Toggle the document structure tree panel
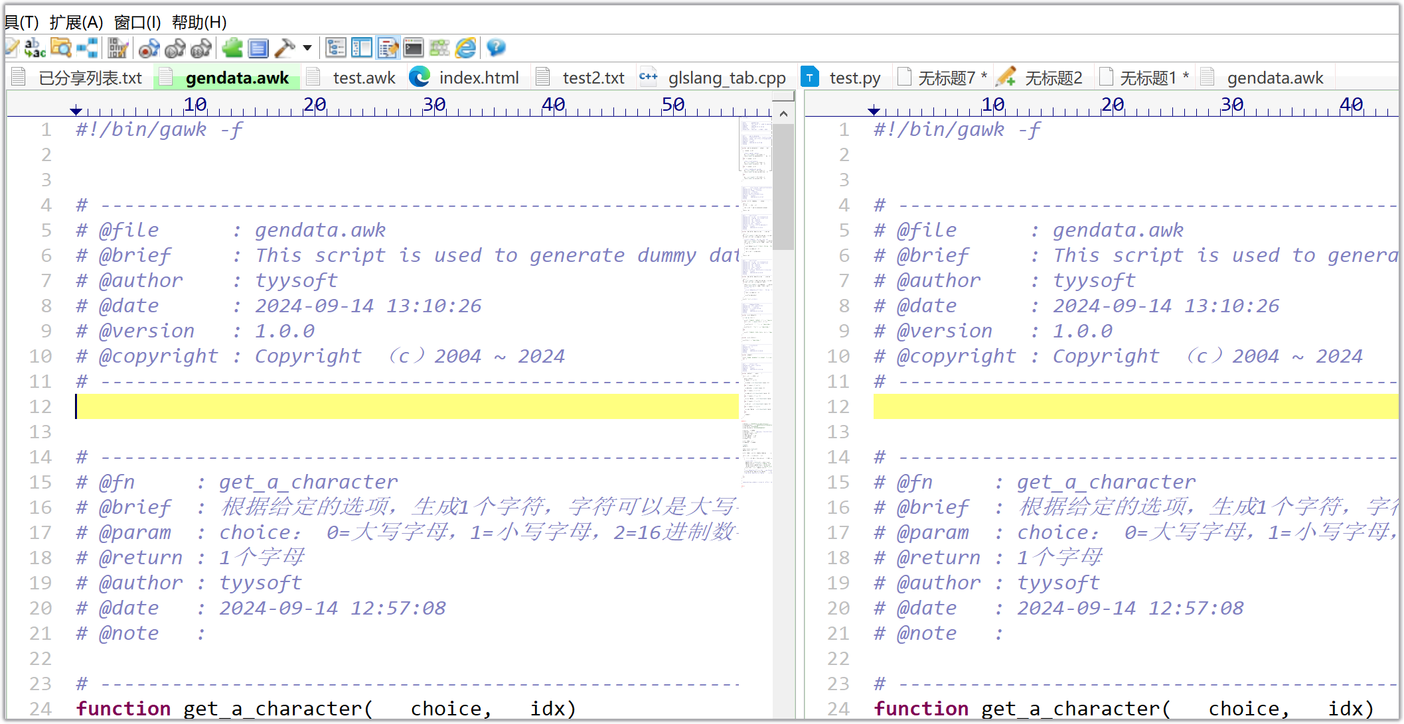The image size is (1404, 724). coord(336,48)
